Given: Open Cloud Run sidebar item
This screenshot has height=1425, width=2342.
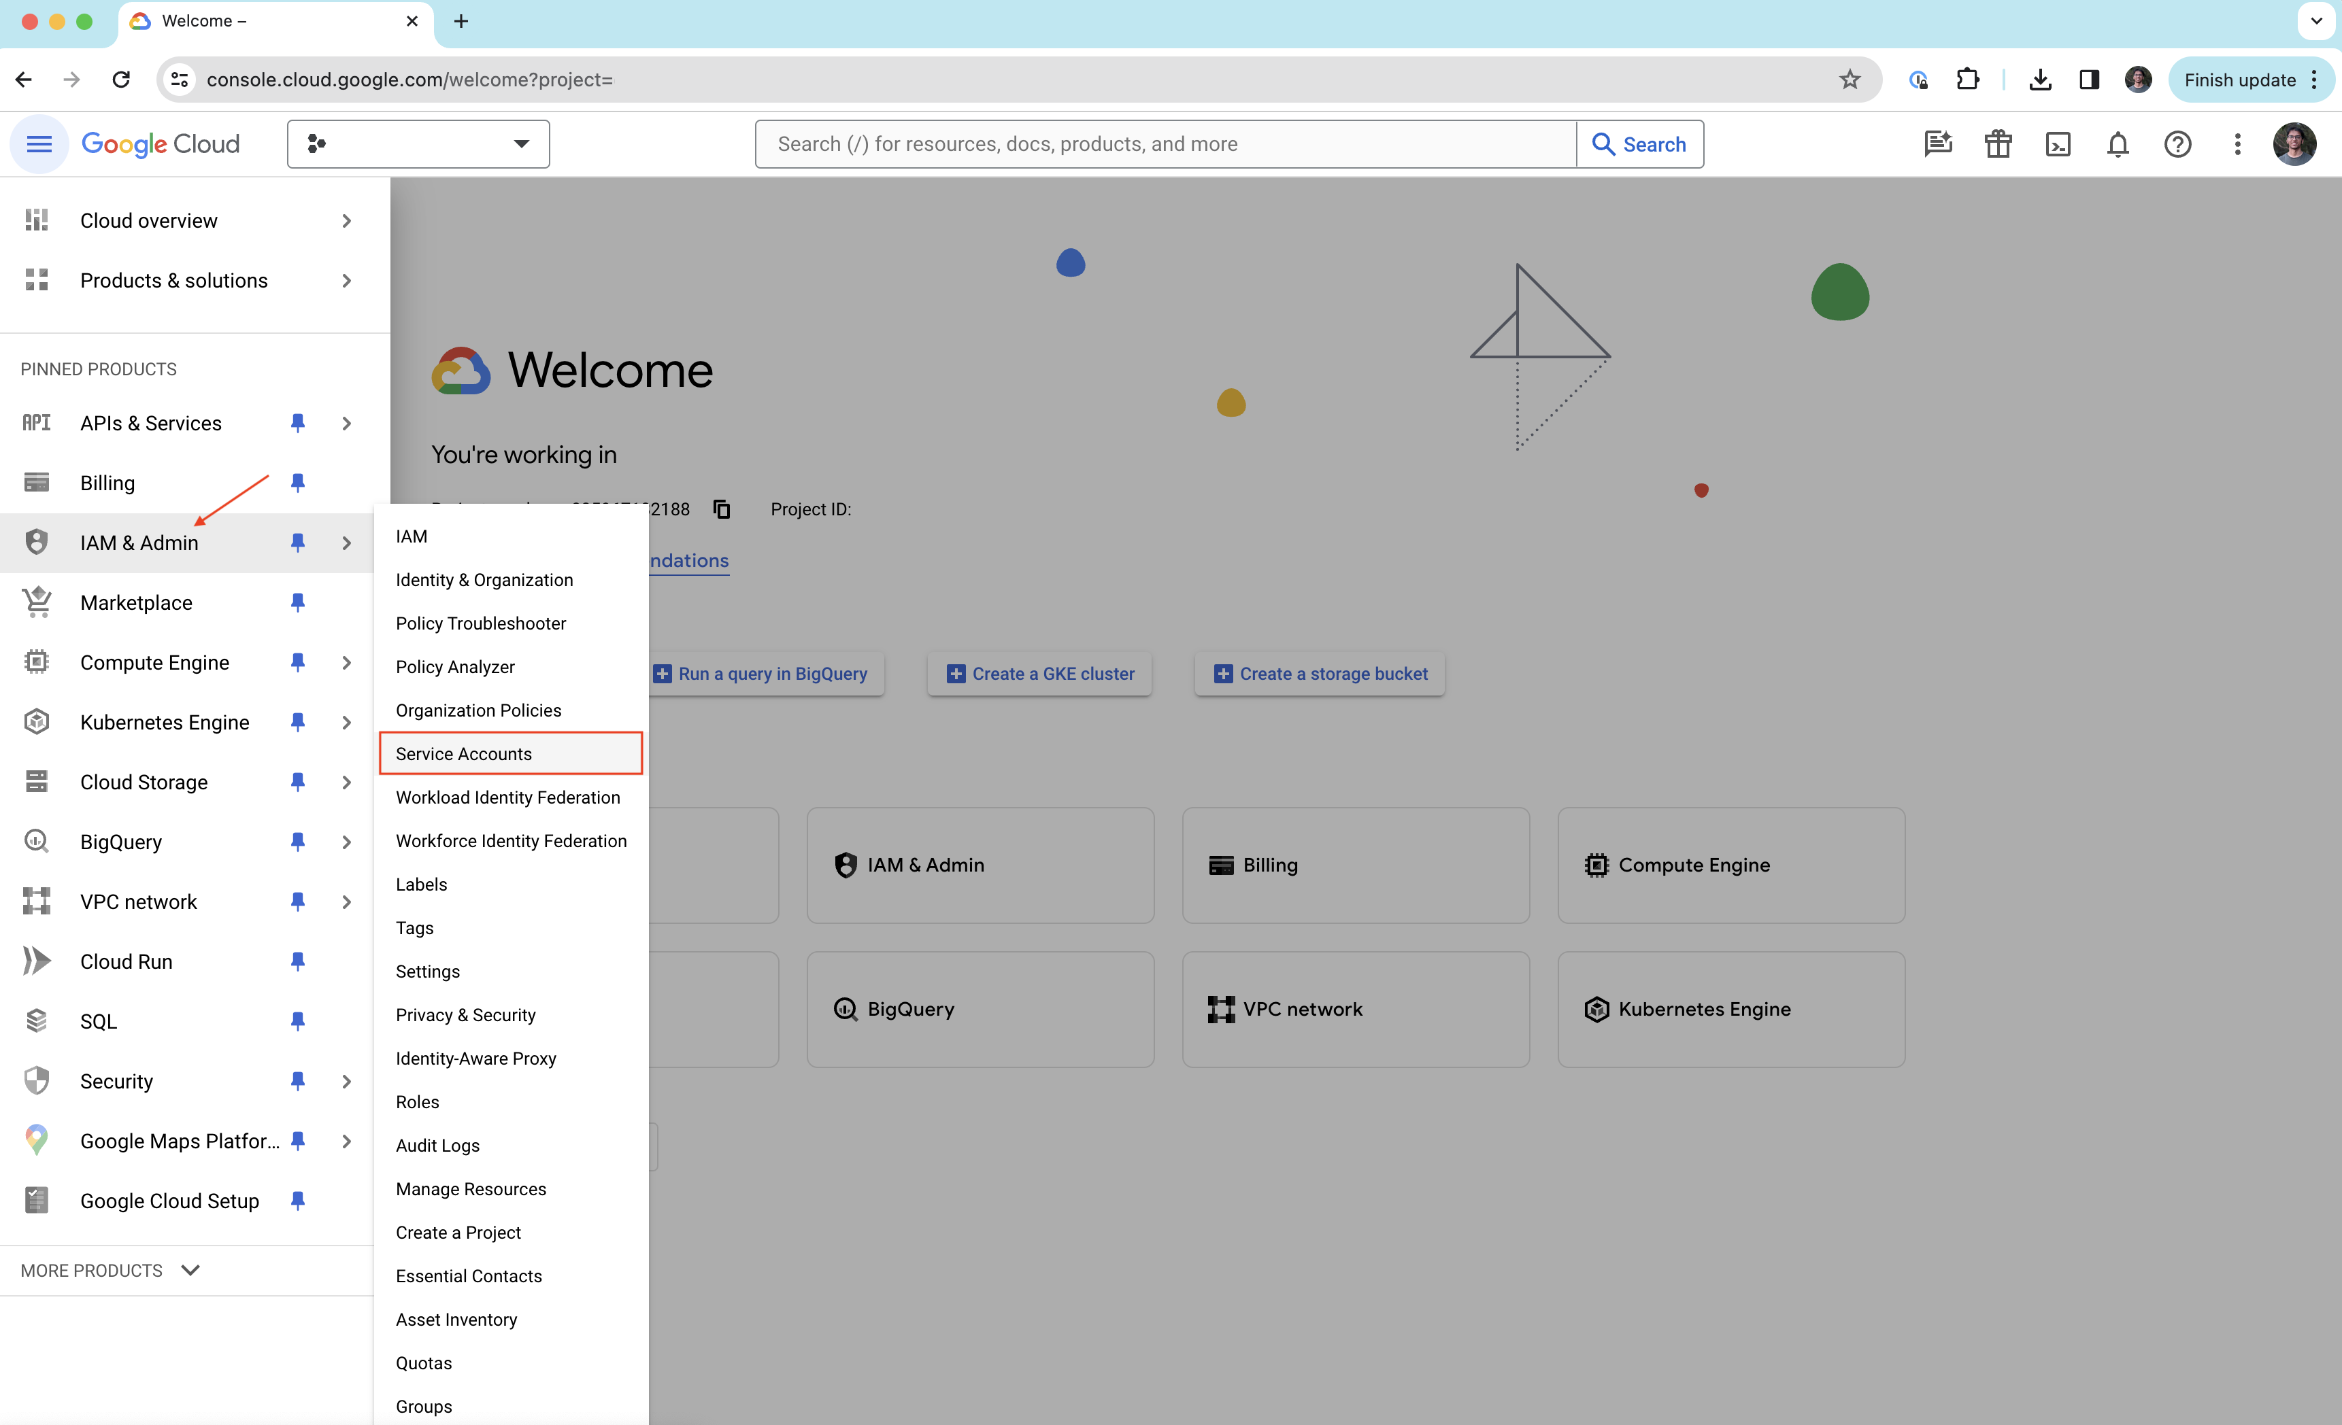Looking at the screenshot, I should point(127,961).
